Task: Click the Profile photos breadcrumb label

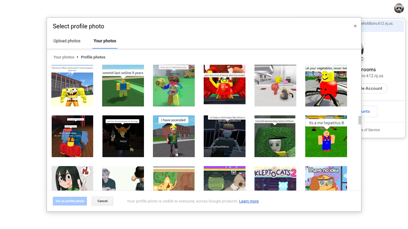Action: coord(93,57)
